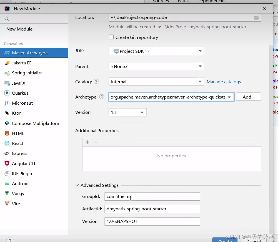
Task: Select the Angular CLI generator icon
Action: coord(7,163)
